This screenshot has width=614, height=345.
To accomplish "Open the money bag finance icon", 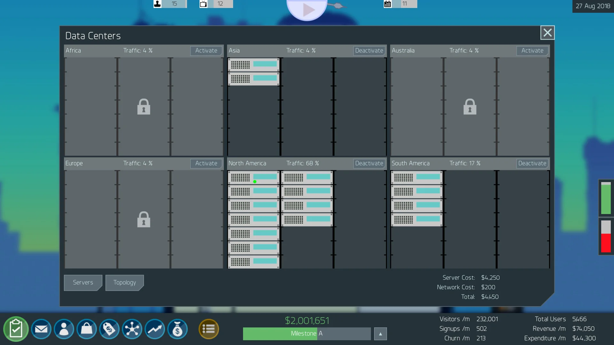I will [x=177, y=329].
